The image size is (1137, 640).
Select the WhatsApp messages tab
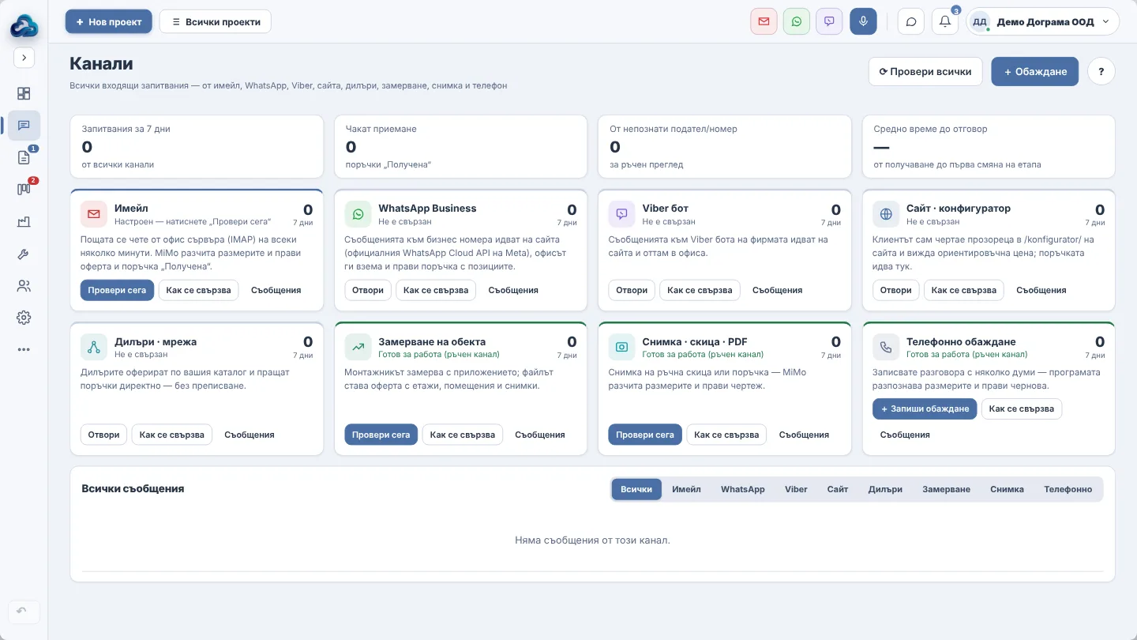point(743,489)
